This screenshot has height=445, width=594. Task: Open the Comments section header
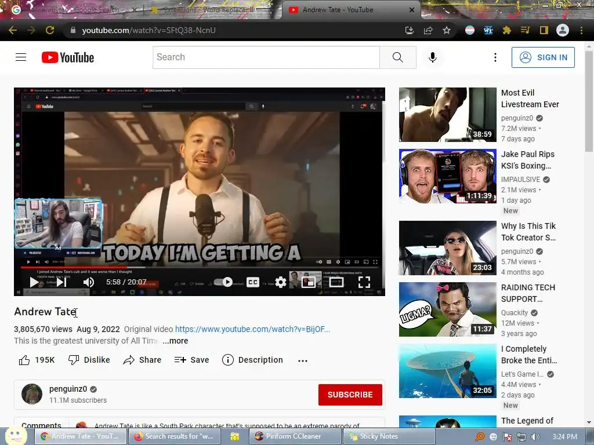point(41,425)
